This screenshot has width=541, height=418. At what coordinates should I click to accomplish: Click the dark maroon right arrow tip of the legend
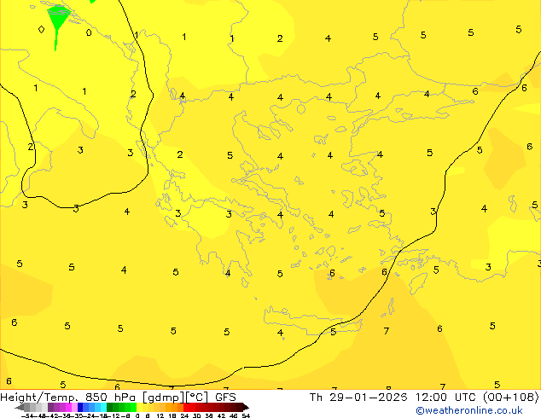coord(245,408)
